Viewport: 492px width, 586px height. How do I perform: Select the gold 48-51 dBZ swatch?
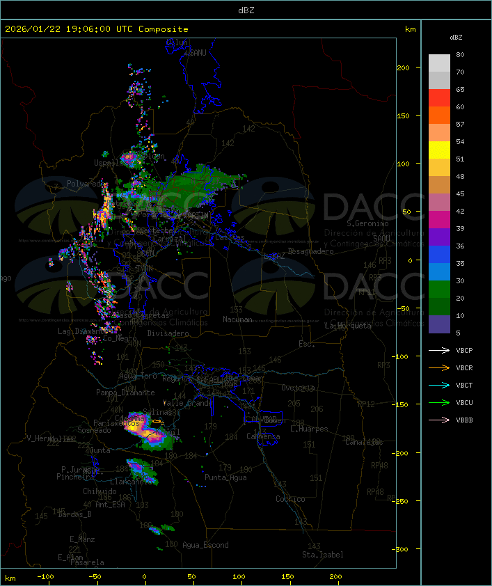click(439, 168)
